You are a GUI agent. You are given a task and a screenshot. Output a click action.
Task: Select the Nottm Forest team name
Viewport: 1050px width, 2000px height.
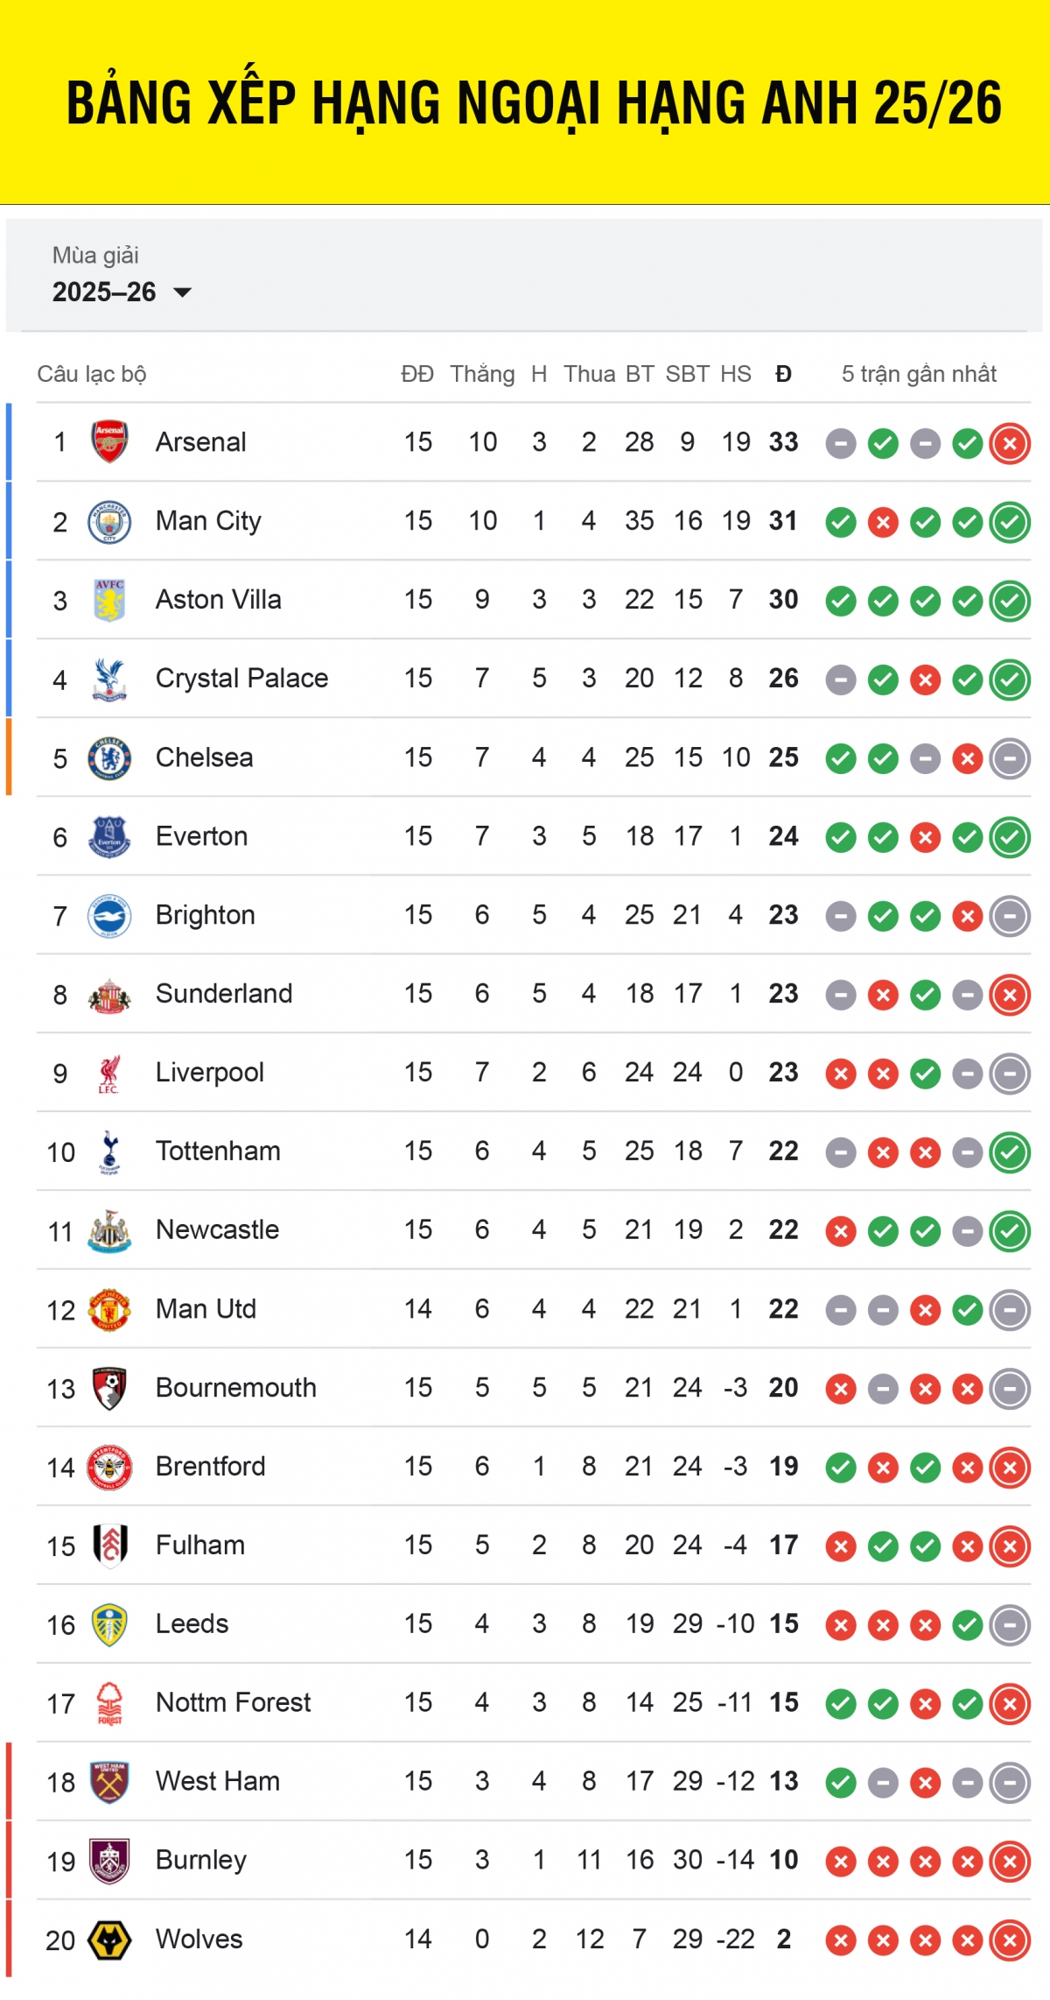(x=233, y=1703)
